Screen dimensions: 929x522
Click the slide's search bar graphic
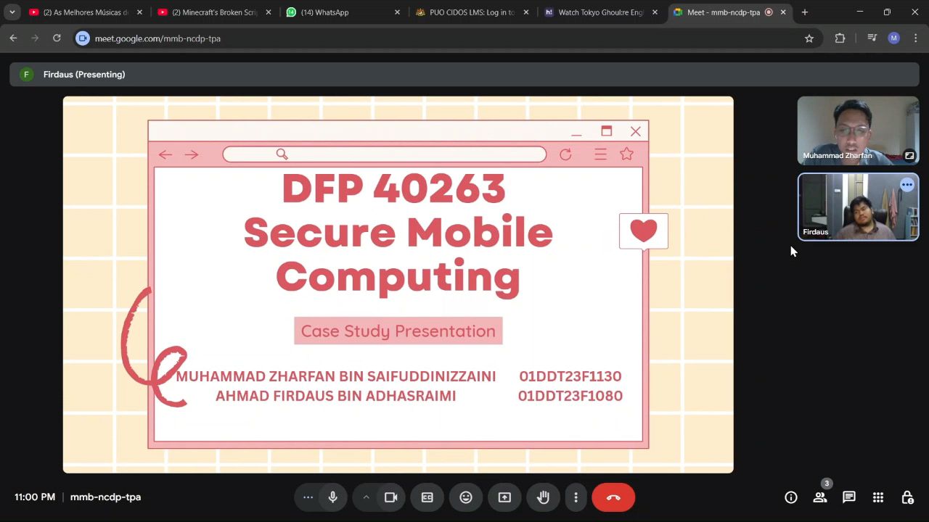pyautogui.click(x=384, y=154)
